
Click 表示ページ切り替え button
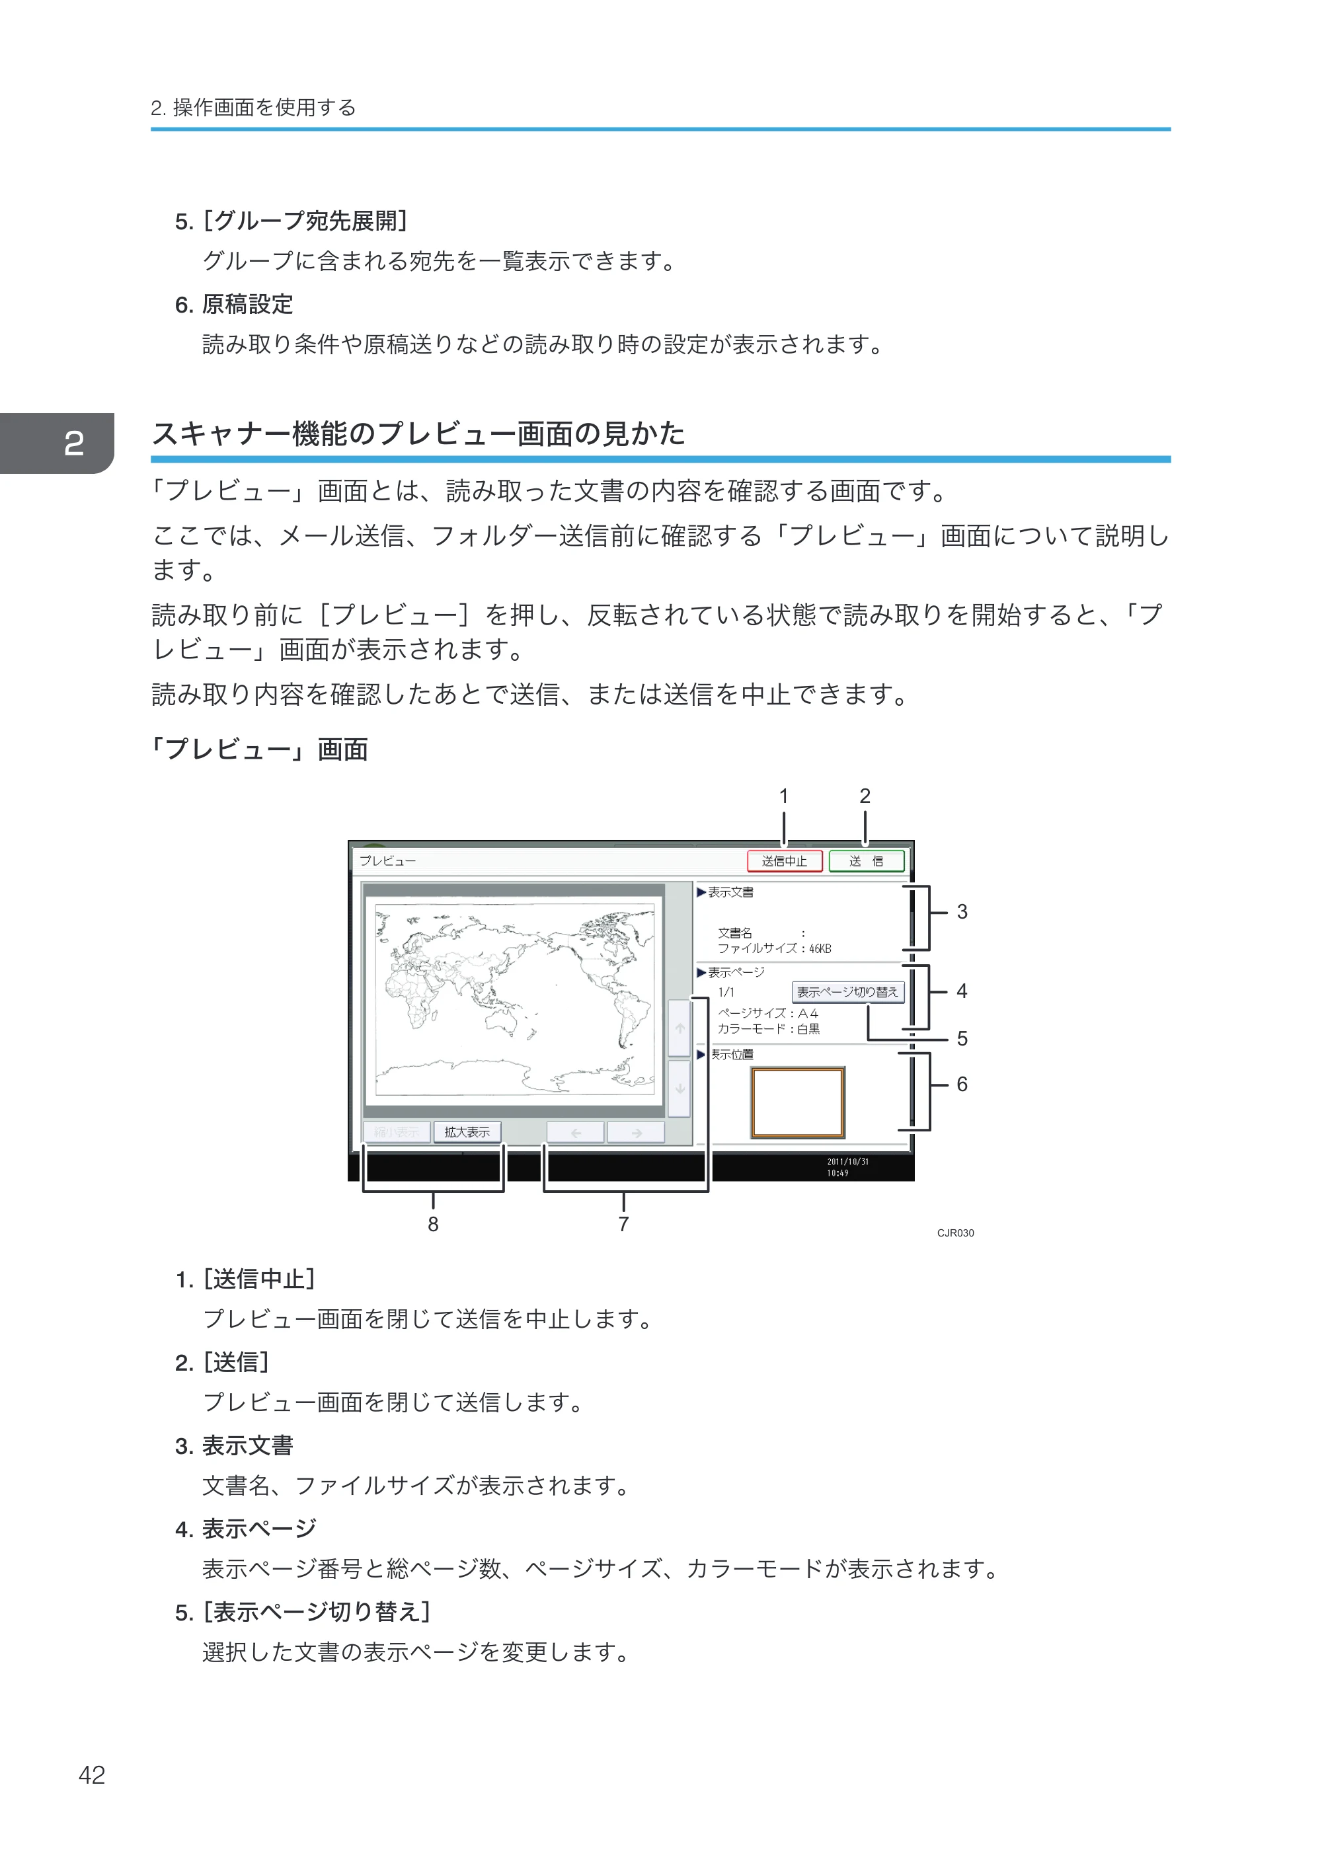coord(847,991)
